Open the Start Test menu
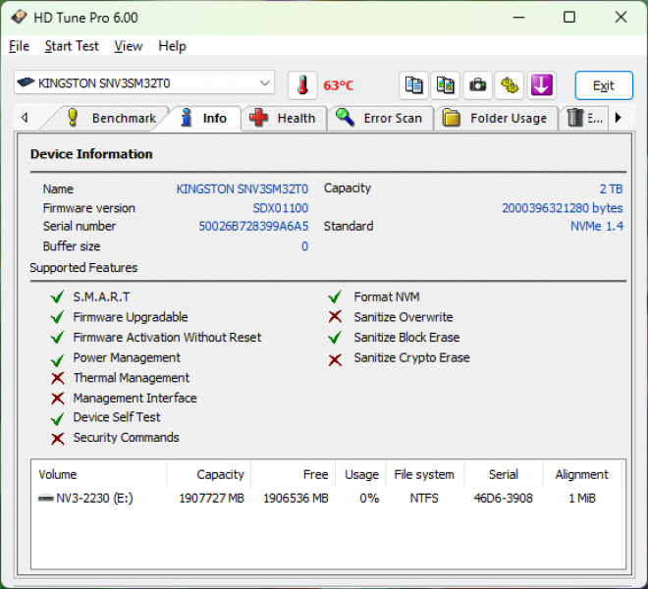This screenshot has height=589, width=648. click(x=72, y=46)
